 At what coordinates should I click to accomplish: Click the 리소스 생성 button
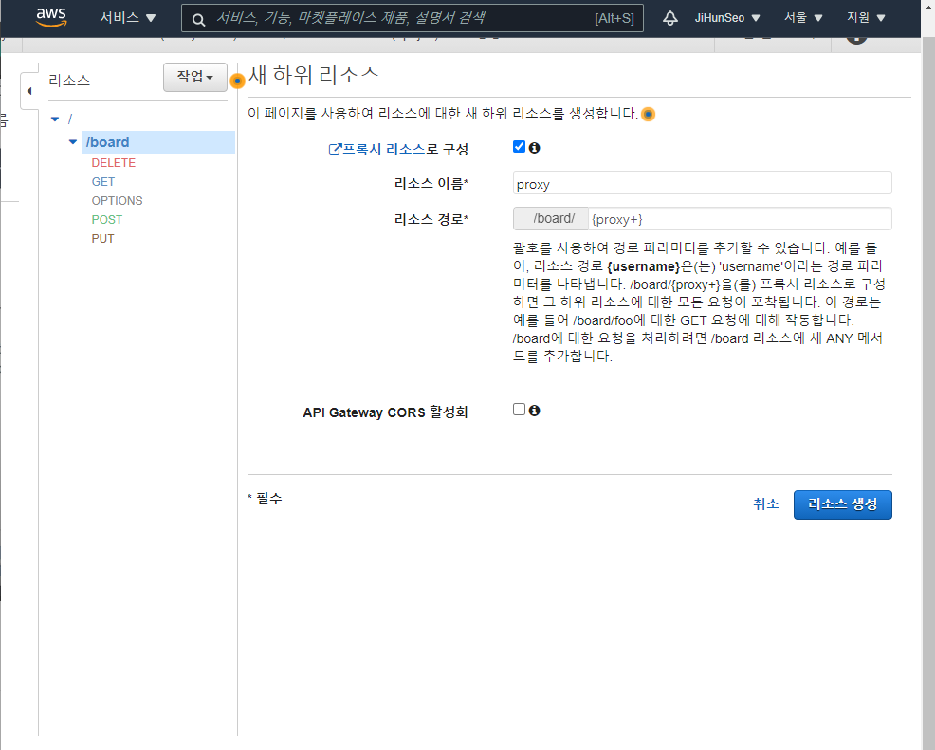842,504
